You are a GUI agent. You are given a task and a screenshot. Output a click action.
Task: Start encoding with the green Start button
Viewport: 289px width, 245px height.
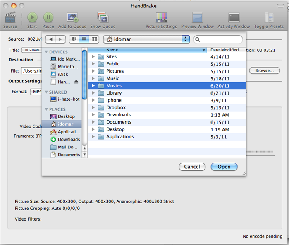[32, 17]
